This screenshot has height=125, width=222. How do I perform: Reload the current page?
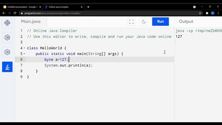click(x=15, y=13)
